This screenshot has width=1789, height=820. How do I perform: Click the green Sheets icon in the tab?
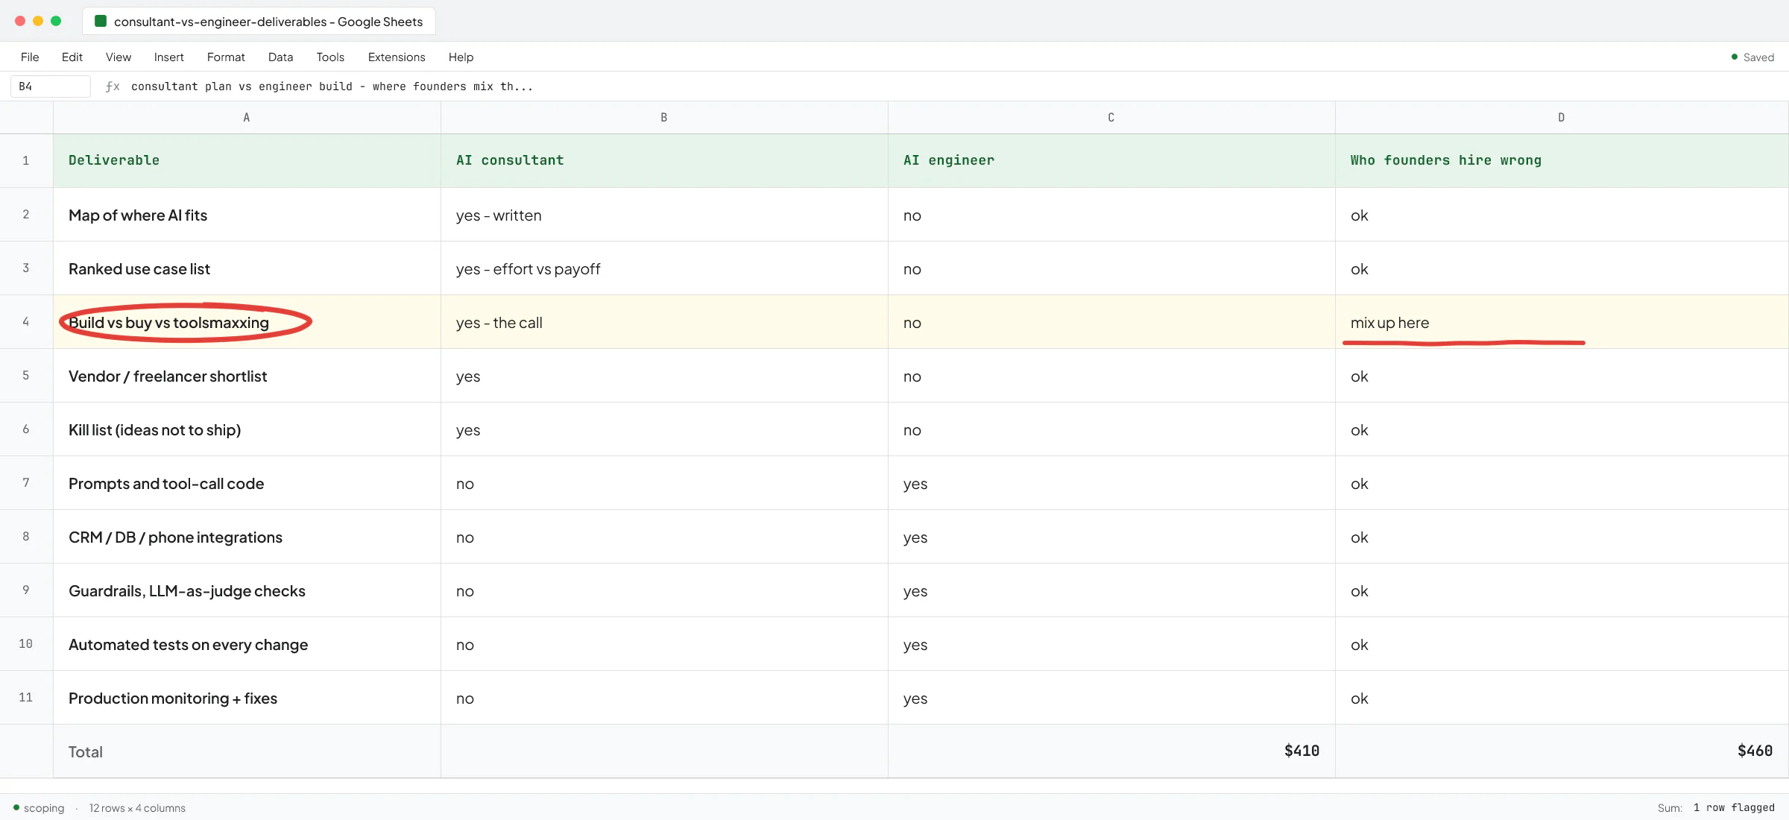click(x=101, y=21)
